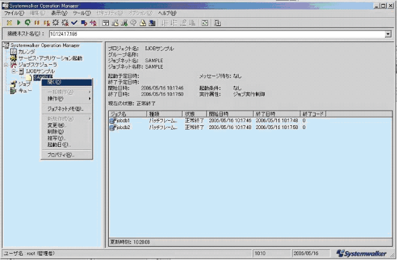Collapse the IJOBサンプル project node
The height and width of the screenshot is (260, 397).
click(x=14, y=71)
